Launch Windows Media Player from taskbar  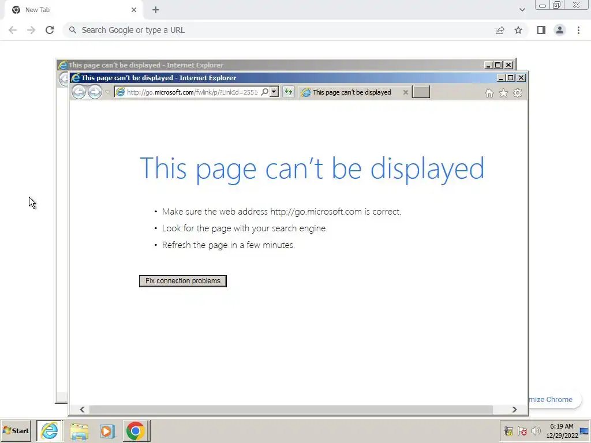coord(107,430)
